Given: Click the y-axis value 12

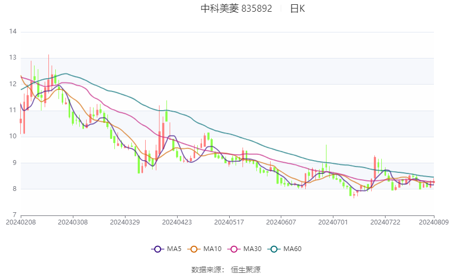Looking at the screenshot, I should click(13, 84).
